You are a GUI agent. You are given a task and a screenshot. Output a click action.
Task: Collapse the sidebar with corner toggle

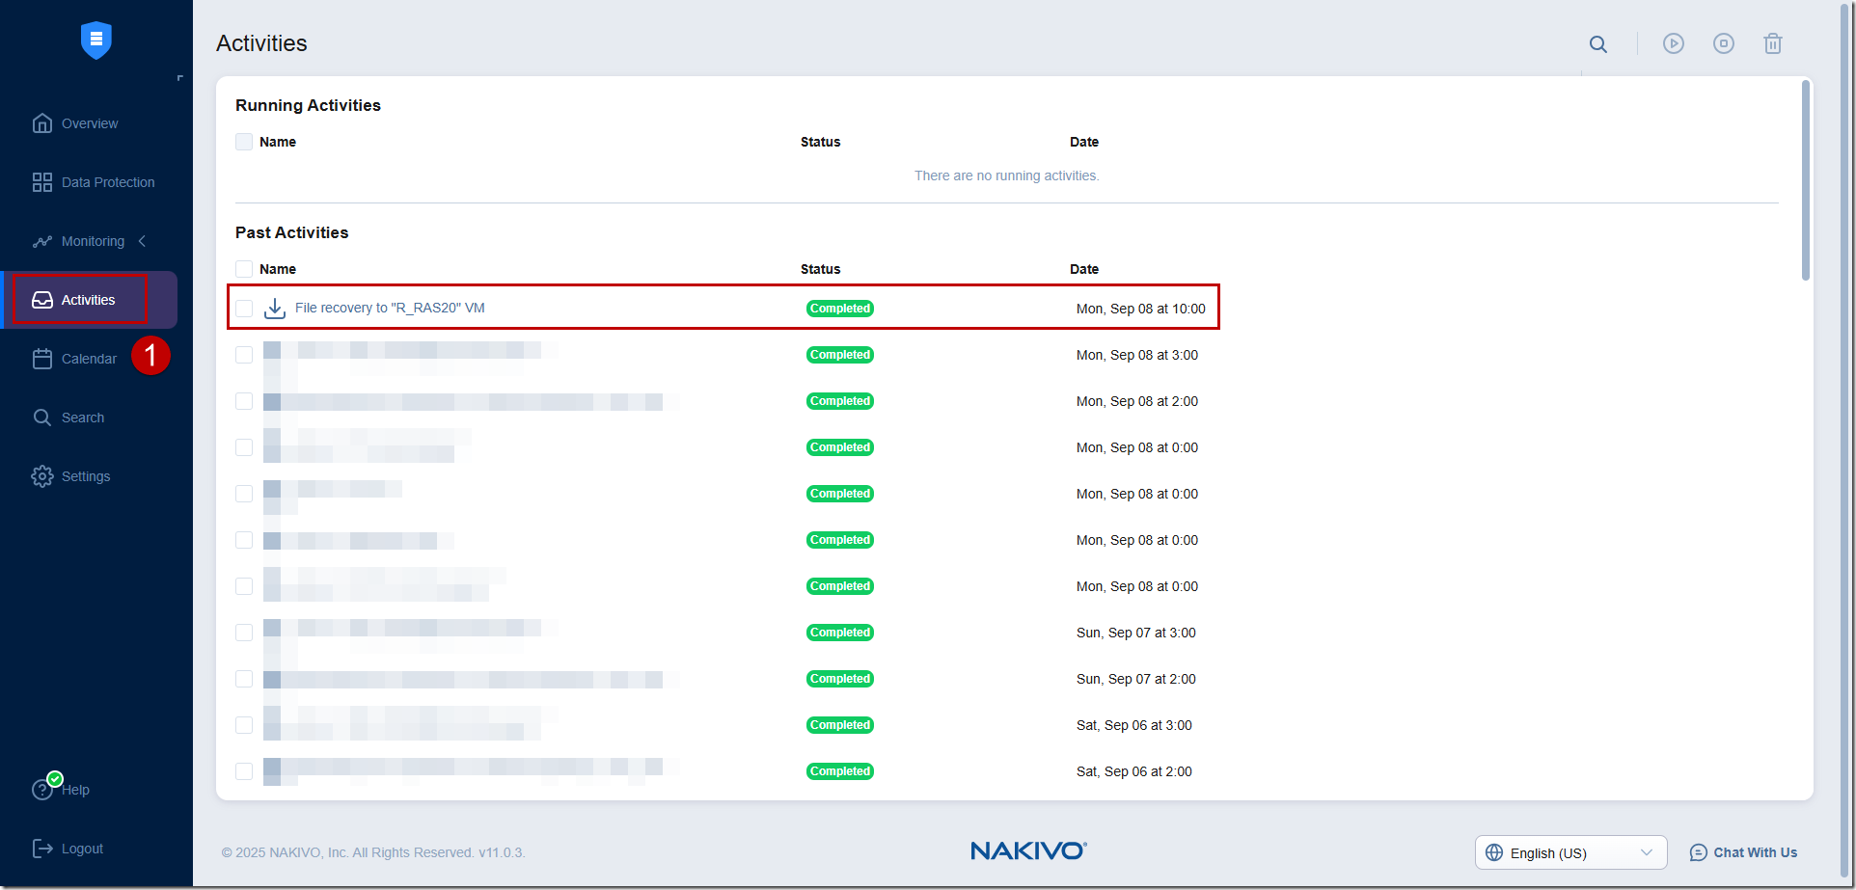(x=179, y=78)
